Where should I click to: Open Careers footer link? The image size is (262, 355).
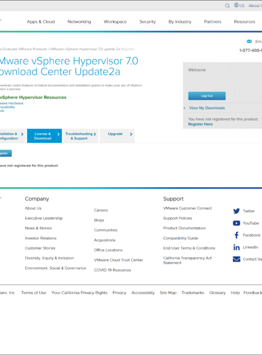(101, 210)
